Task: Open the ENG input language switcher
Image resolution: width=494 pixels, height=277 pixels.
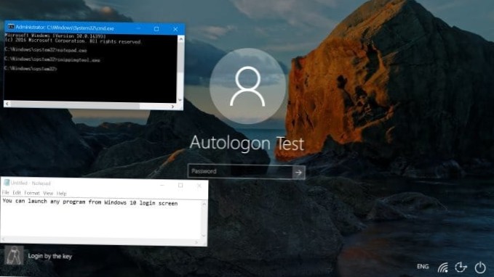Action: [423, 266]
